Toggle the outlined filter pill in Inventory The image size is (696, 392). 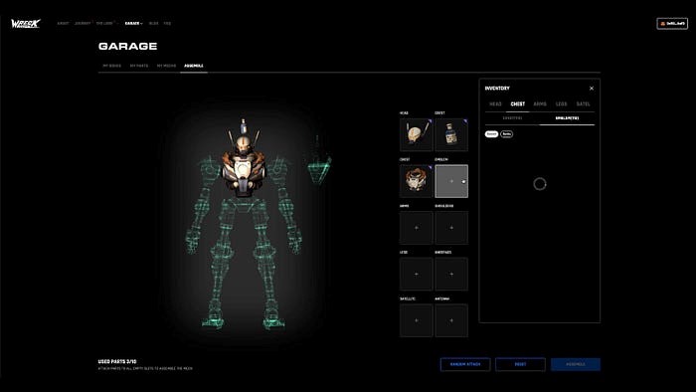[x=506, y=134]
